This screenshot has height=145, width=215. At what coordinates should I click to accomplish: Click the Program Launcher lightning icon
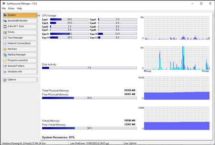click(x=5, y=60)
